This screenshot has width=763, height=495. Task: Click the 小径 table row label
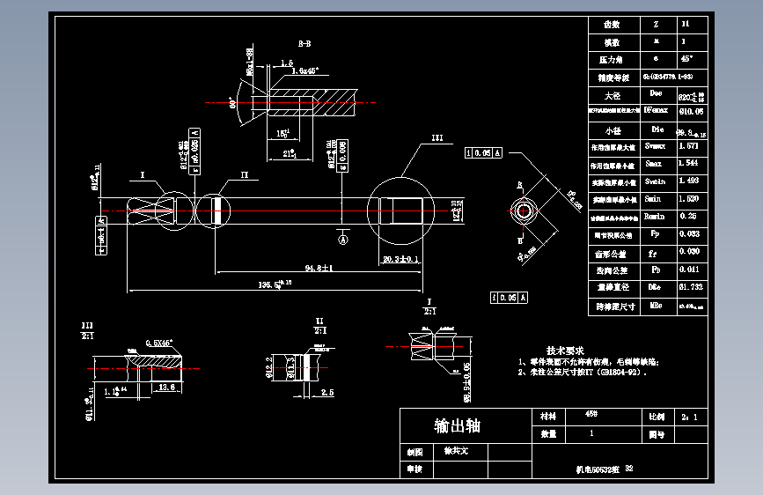(x=613, y=130)
